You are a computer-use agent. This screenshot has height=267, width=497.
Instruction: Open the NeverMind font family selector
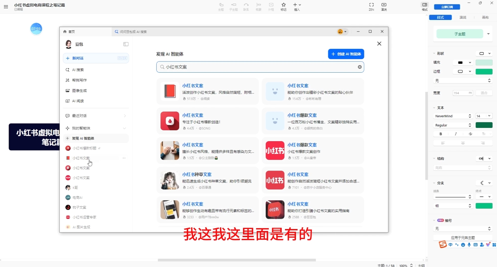pyautogui.click(x=453, y=116)
